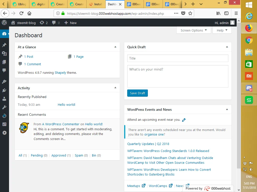
Task: Open the Plugins plug icon in sidebar
Action: (4, 90)
